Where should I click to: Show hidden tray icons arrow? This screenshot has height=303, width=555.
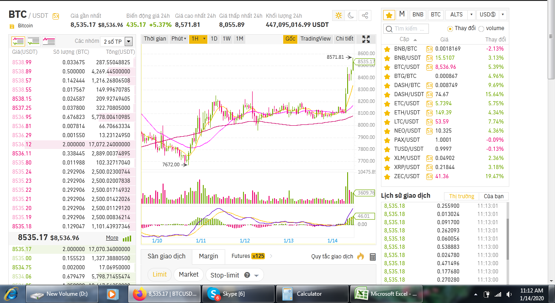point(476,294)
